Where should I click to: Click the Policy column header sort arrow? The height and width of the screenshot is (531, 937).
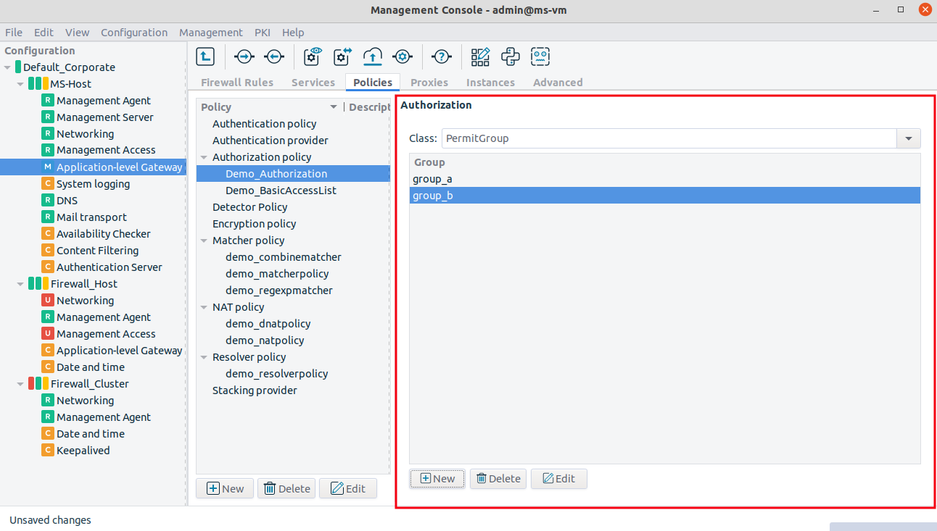pyautogui.click(x=334, y=107)
